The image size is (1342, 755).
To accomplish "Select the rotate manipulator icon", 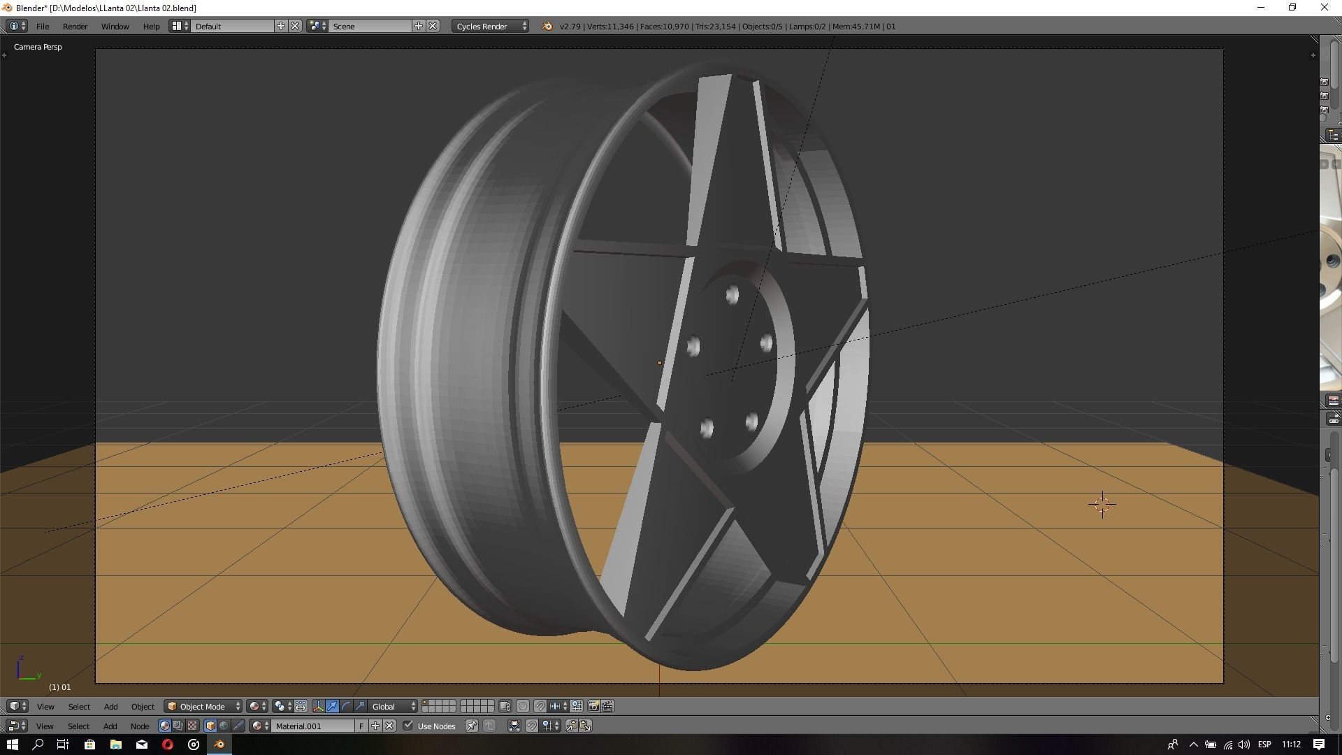I will 346,706.
